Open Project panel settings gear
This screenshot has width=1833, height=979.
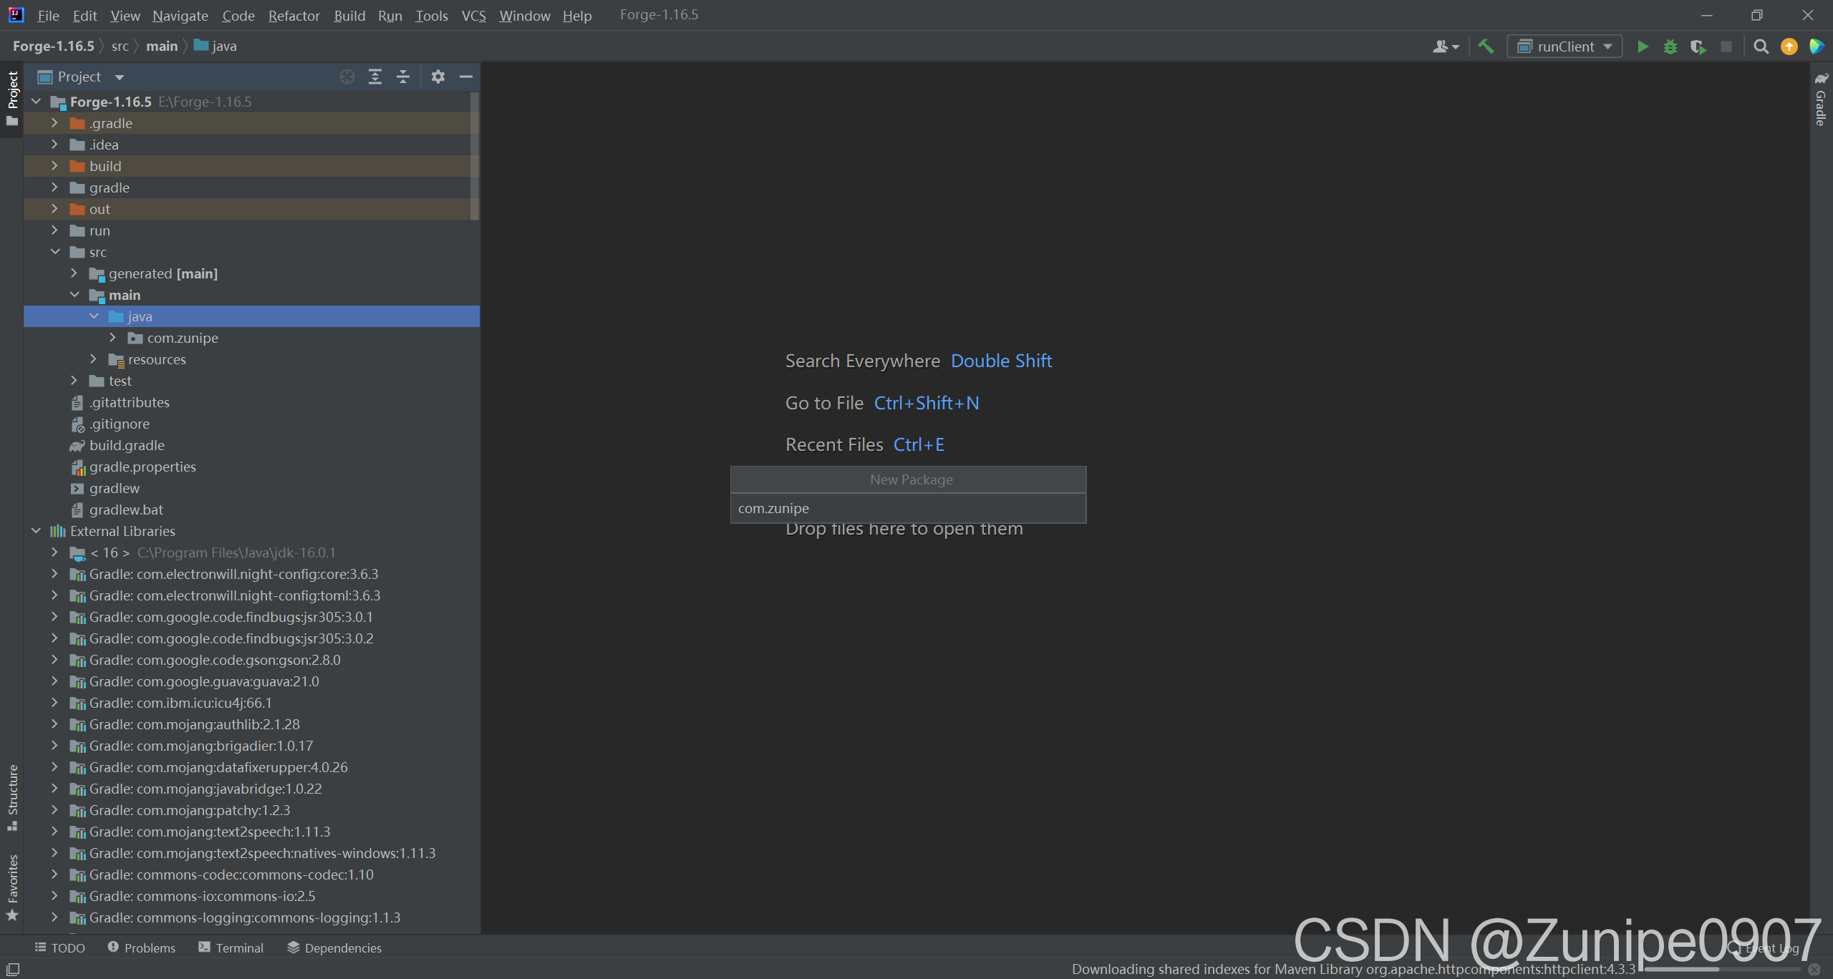point(438,77)
